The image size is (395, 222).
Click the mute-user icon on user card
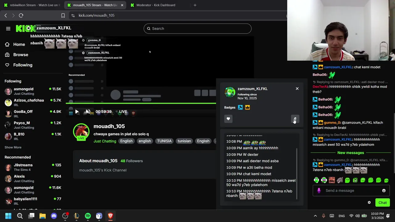coord(295,119)
